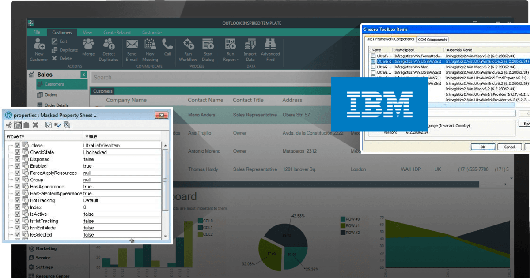Check the UltraGrid row checkbox in Toolbox Items
The image size is (530, 278).
373,61
